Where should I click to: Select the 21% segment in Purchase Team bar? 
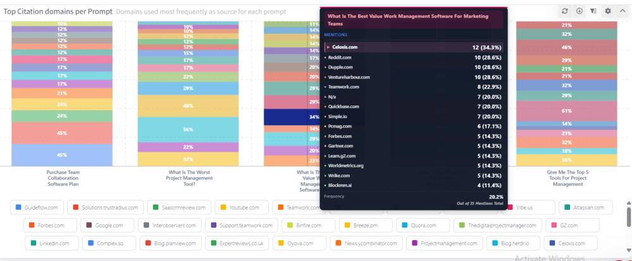[62, 93]
